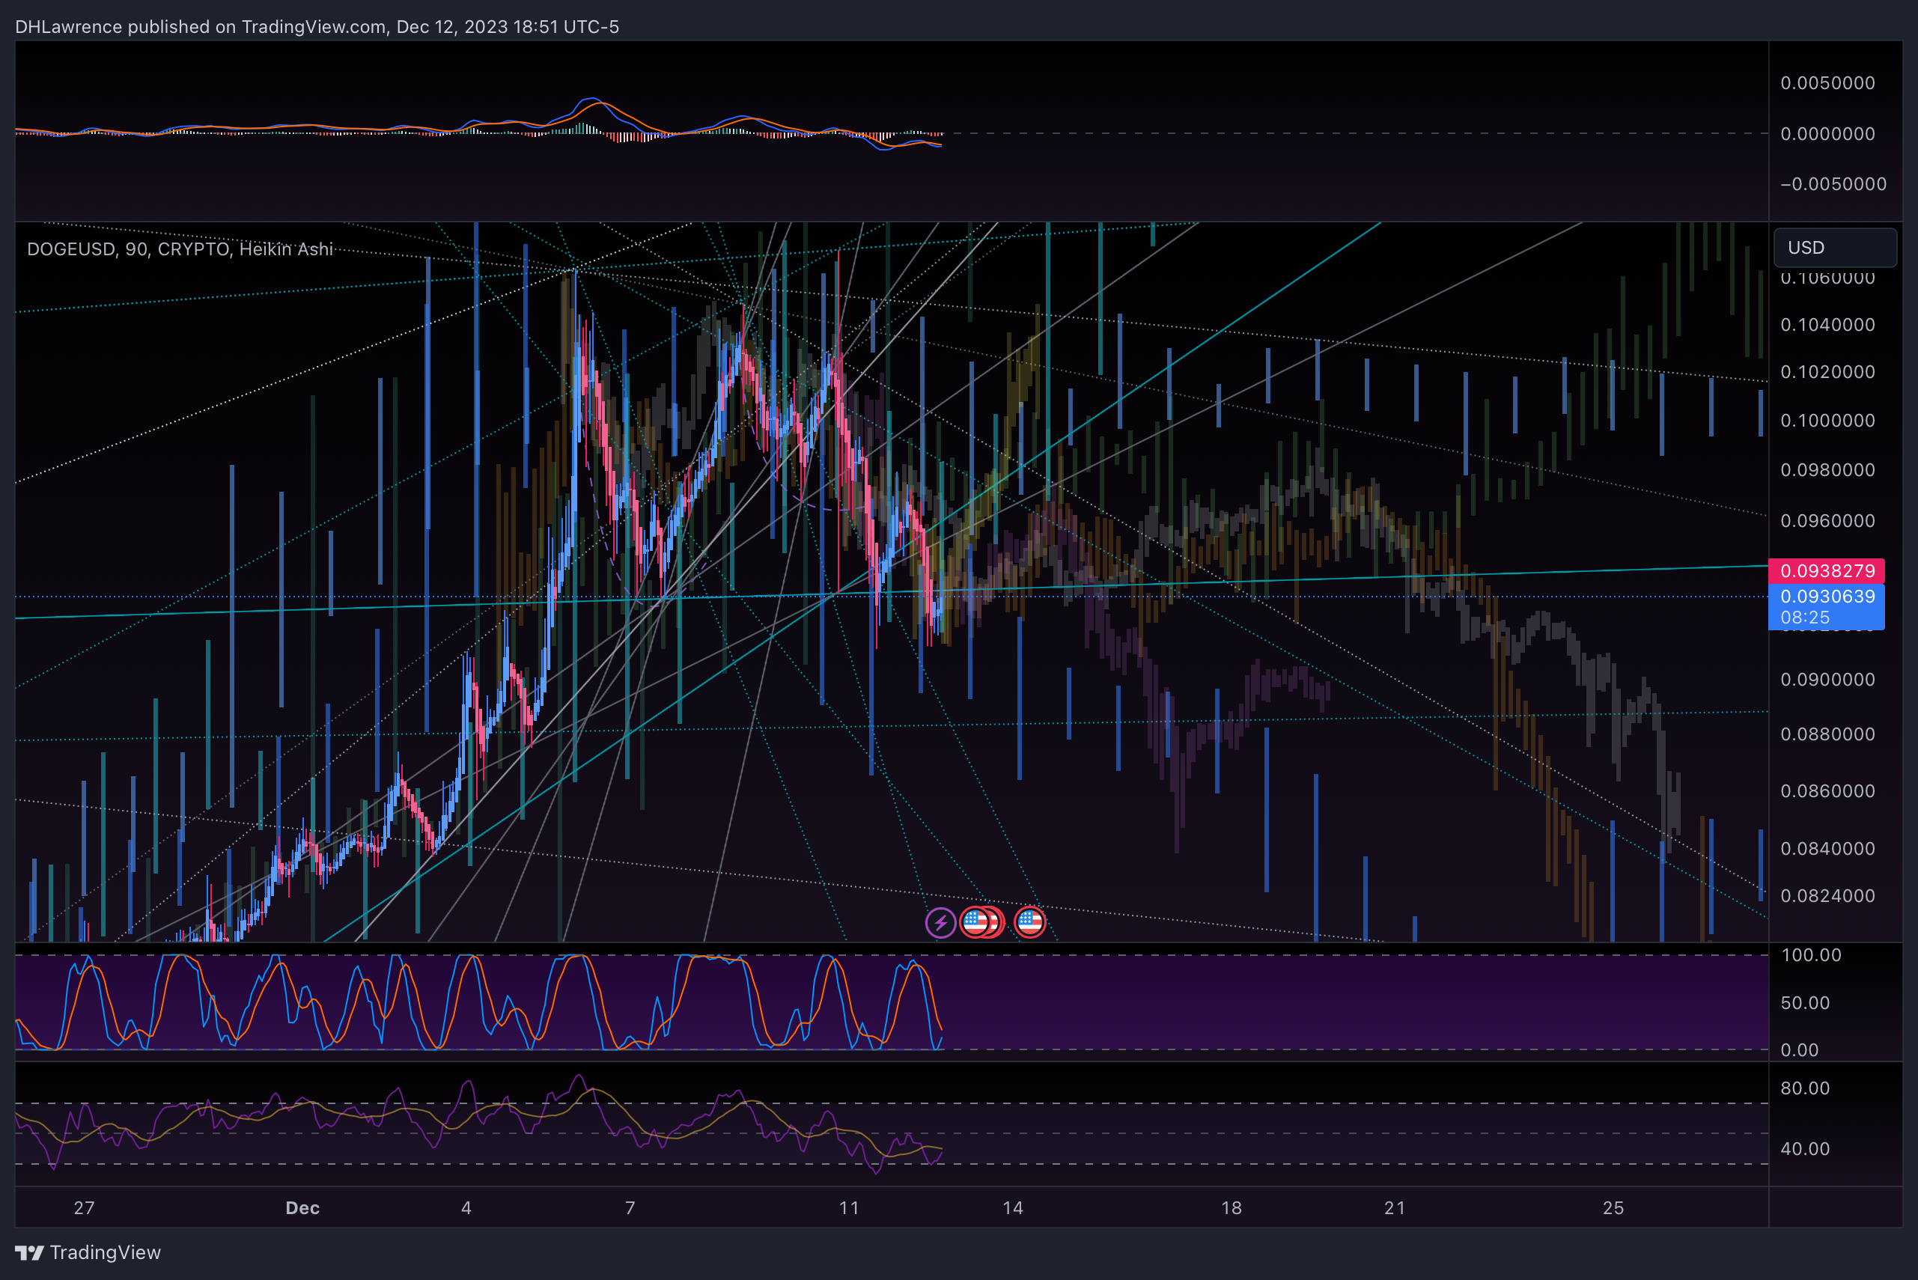Open the USD currency selector
Screen dimensions: 1918x1280
click(x=1835, y=247)
